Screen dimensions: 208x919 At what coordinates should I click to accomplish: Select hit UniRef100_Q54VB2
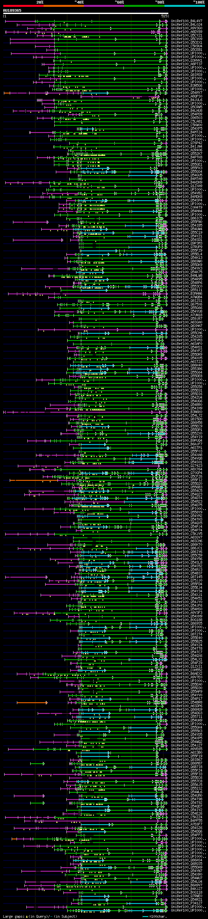pyautogui.click(x=187, y=193)
